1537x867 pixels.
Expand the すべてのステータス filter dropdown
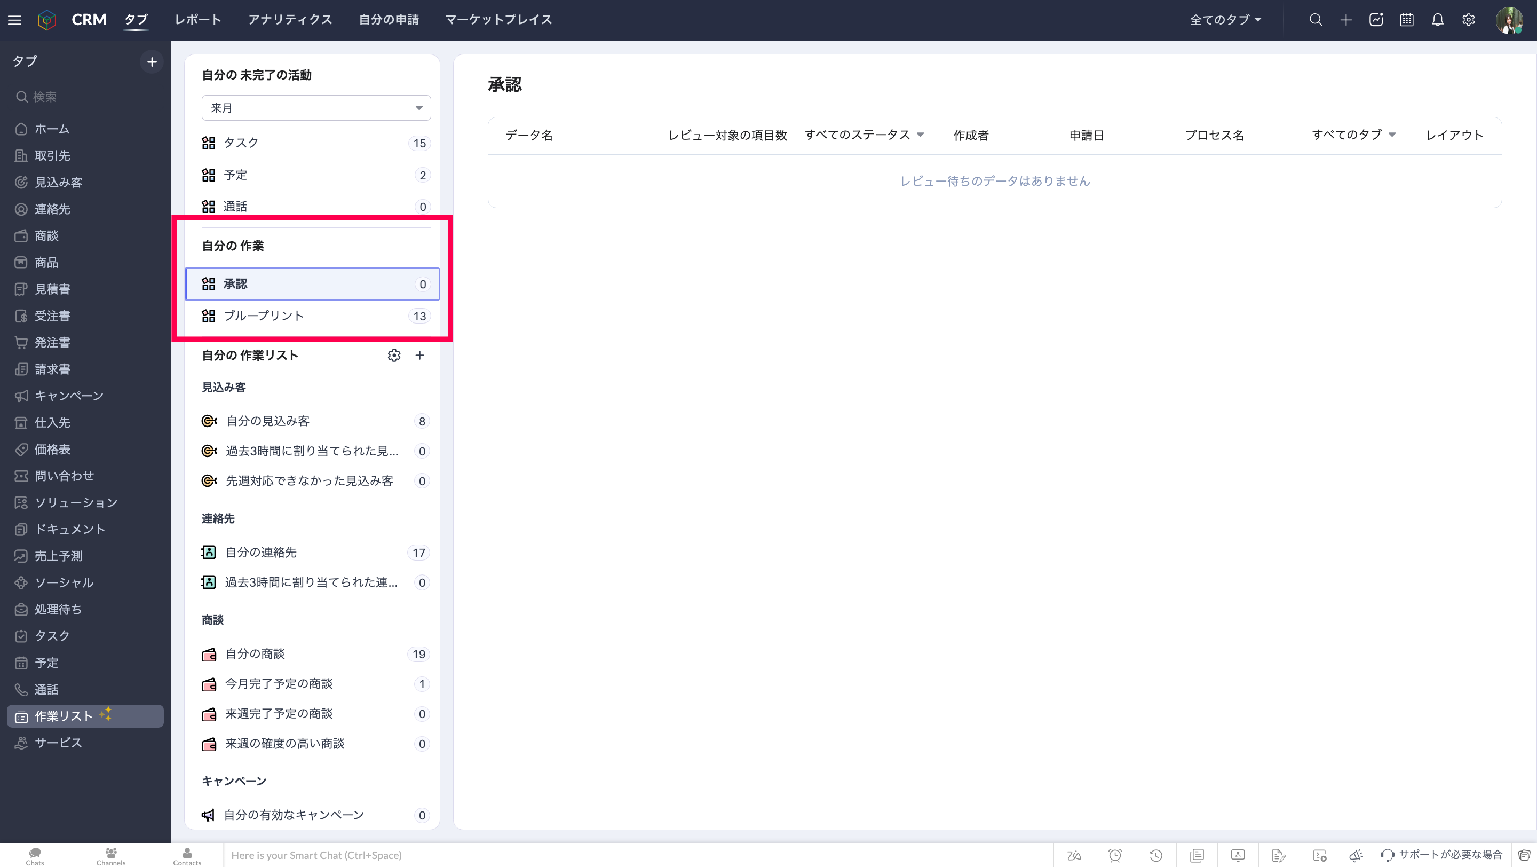tap(864, 135)
